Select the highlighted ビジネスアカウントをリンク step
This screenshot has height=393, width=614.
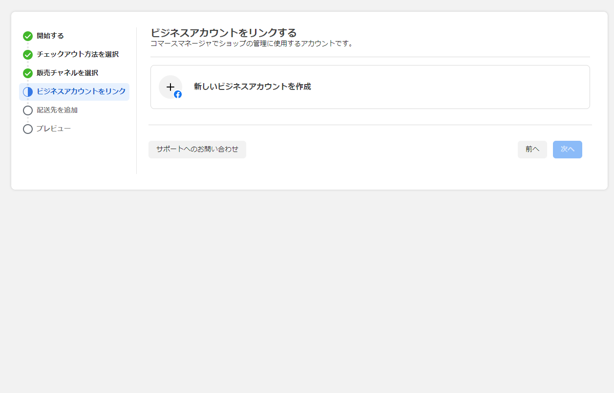[x=81, y=91]
